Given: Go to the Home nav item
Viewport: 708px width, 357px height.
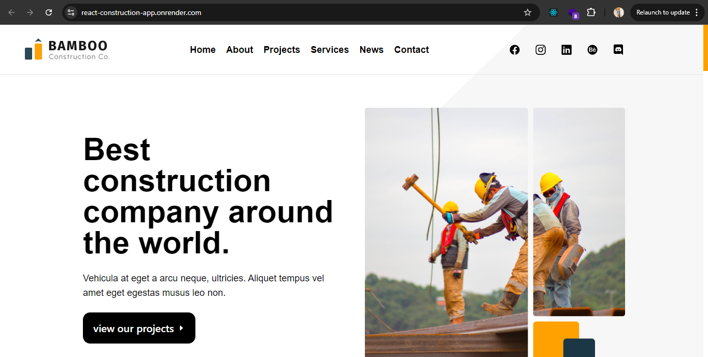Looking at the screenshot, I should 203,50.
